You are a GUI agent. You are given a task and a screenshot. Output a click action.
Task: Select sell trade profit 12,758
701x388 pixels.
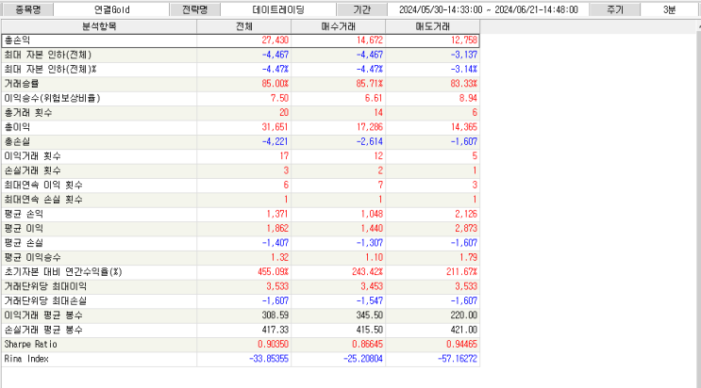464,40
